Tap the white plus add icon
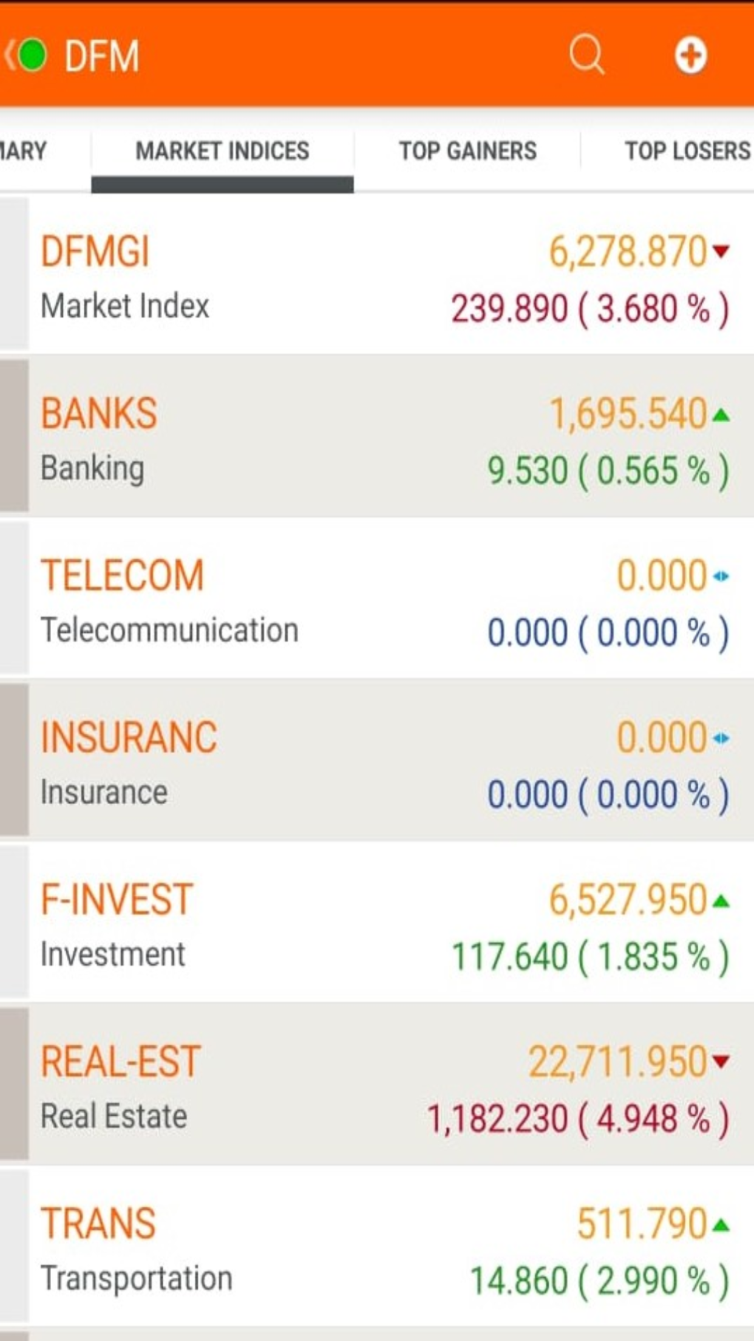This screenshot has height=1341, width=754. (x=690, y=56)
